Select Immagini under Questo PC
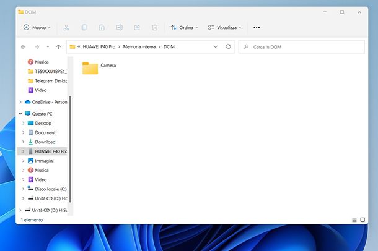The image size is (378, 251). [41, 161]
